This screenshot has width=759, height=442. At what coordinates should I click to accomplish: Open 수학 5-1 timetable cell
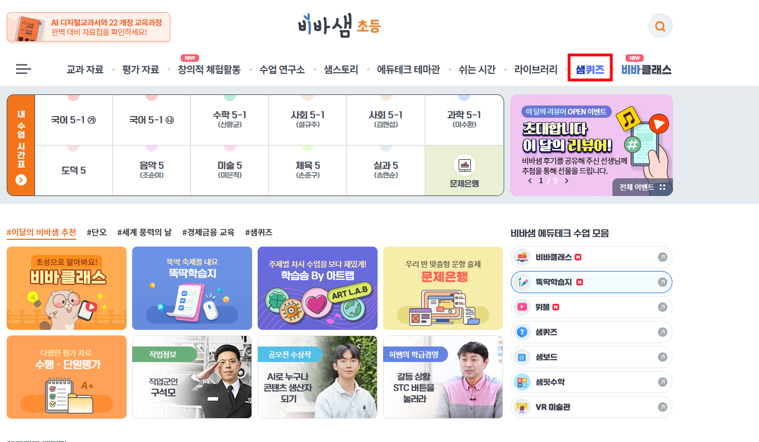tap(229, 119)
